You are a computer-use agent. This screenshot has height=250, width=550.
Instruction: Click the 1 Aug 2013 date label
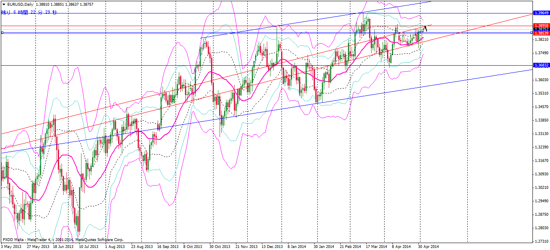(114, 247)
